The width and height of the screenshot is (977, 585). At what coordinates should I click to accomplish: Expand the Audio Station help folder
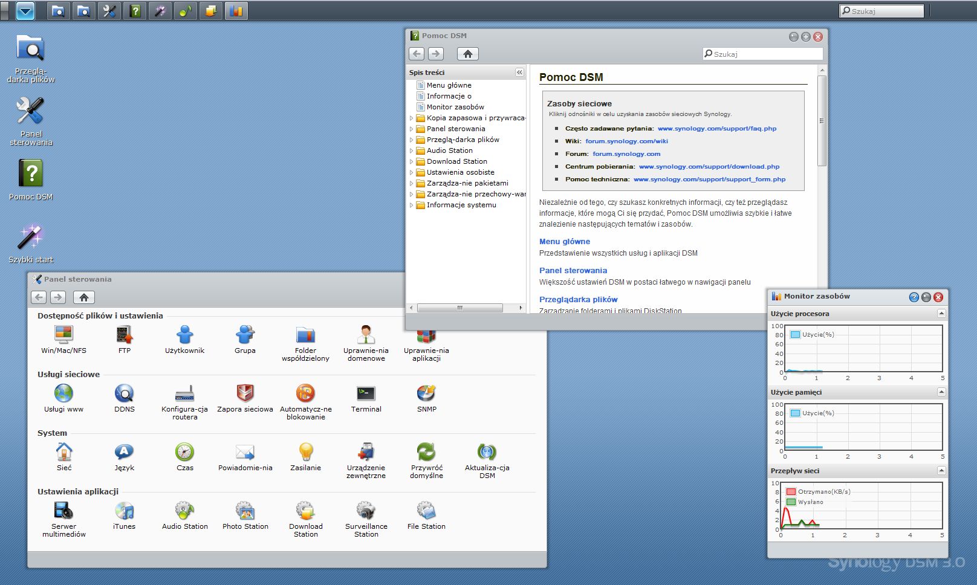[x=412, y=150]
